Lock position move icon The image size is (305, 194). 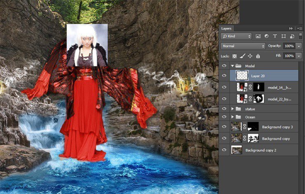pyautogui.click(x=250, y=56)
